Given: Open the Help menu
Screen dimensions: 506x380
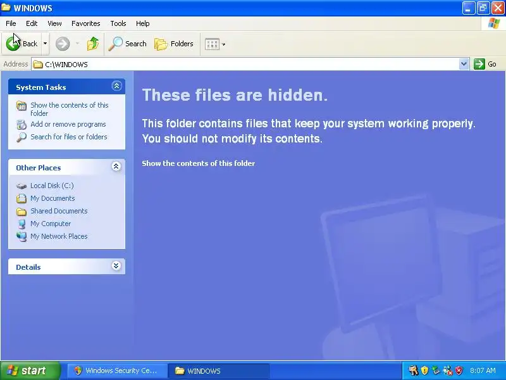Looking at the screenshot, I should pyautogui.click(x=143, y=23).
